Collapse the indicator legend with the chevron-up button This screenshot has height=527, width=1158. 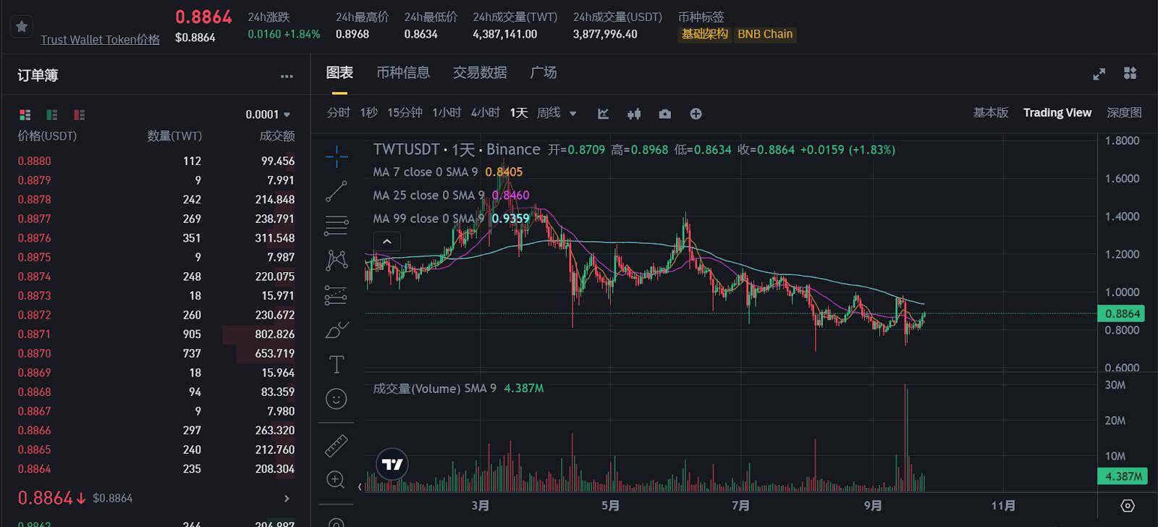click(x=387, y=242)
